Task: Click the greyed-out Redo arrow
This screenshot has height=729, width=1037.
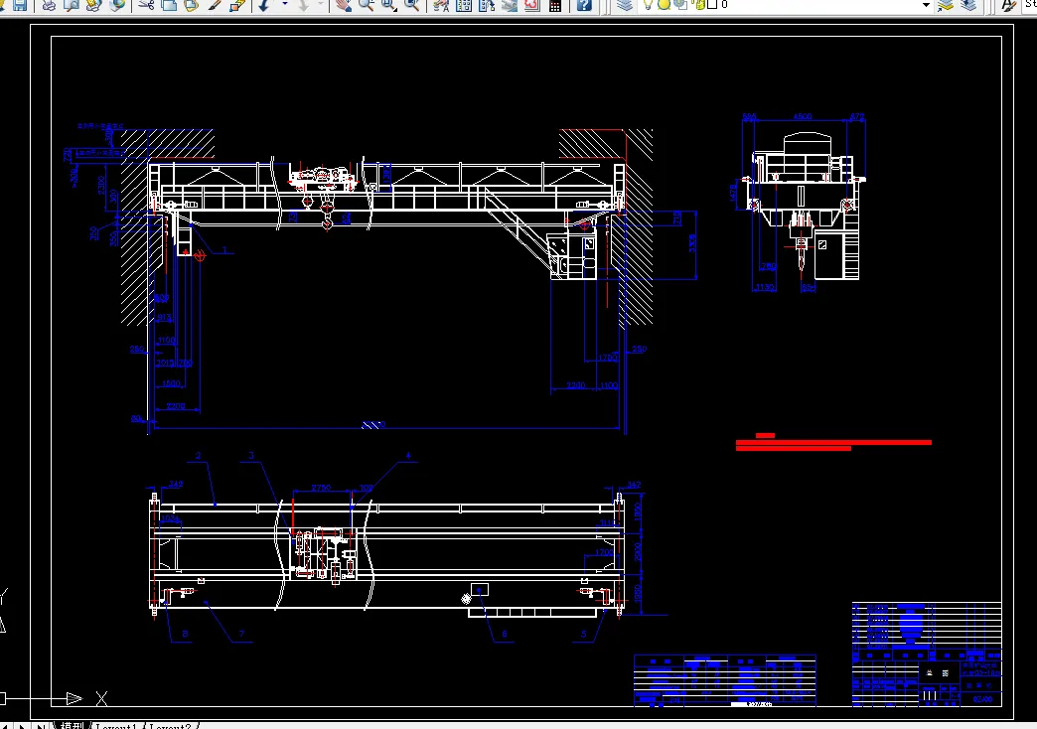Action: [x=304, y=5]
